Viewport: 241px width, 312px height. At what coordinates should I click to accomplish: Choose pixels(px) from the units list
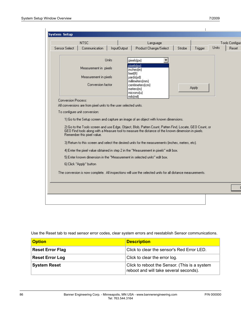coord(148,66)
